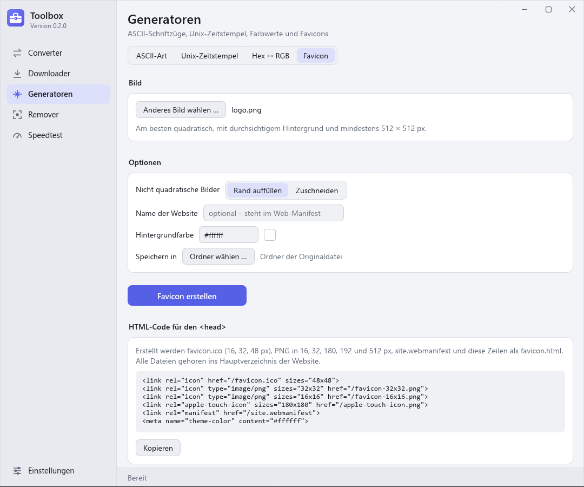Click the Remover focus-frame icon
The height and width of the screenshot is (487, 584).
17,115
